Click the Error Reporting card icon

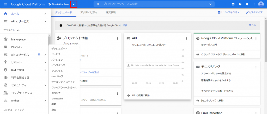click(x=198, y=113)
